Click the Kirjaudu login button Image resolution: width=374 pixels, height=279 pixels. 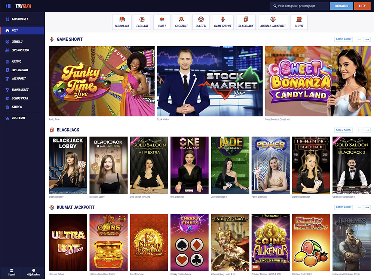pyautogui.click(x=341, y=6)
